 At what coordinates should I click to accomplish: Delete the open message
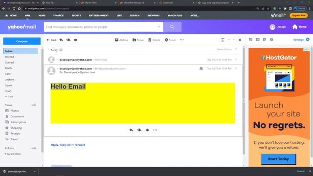[x=154, y=40]
